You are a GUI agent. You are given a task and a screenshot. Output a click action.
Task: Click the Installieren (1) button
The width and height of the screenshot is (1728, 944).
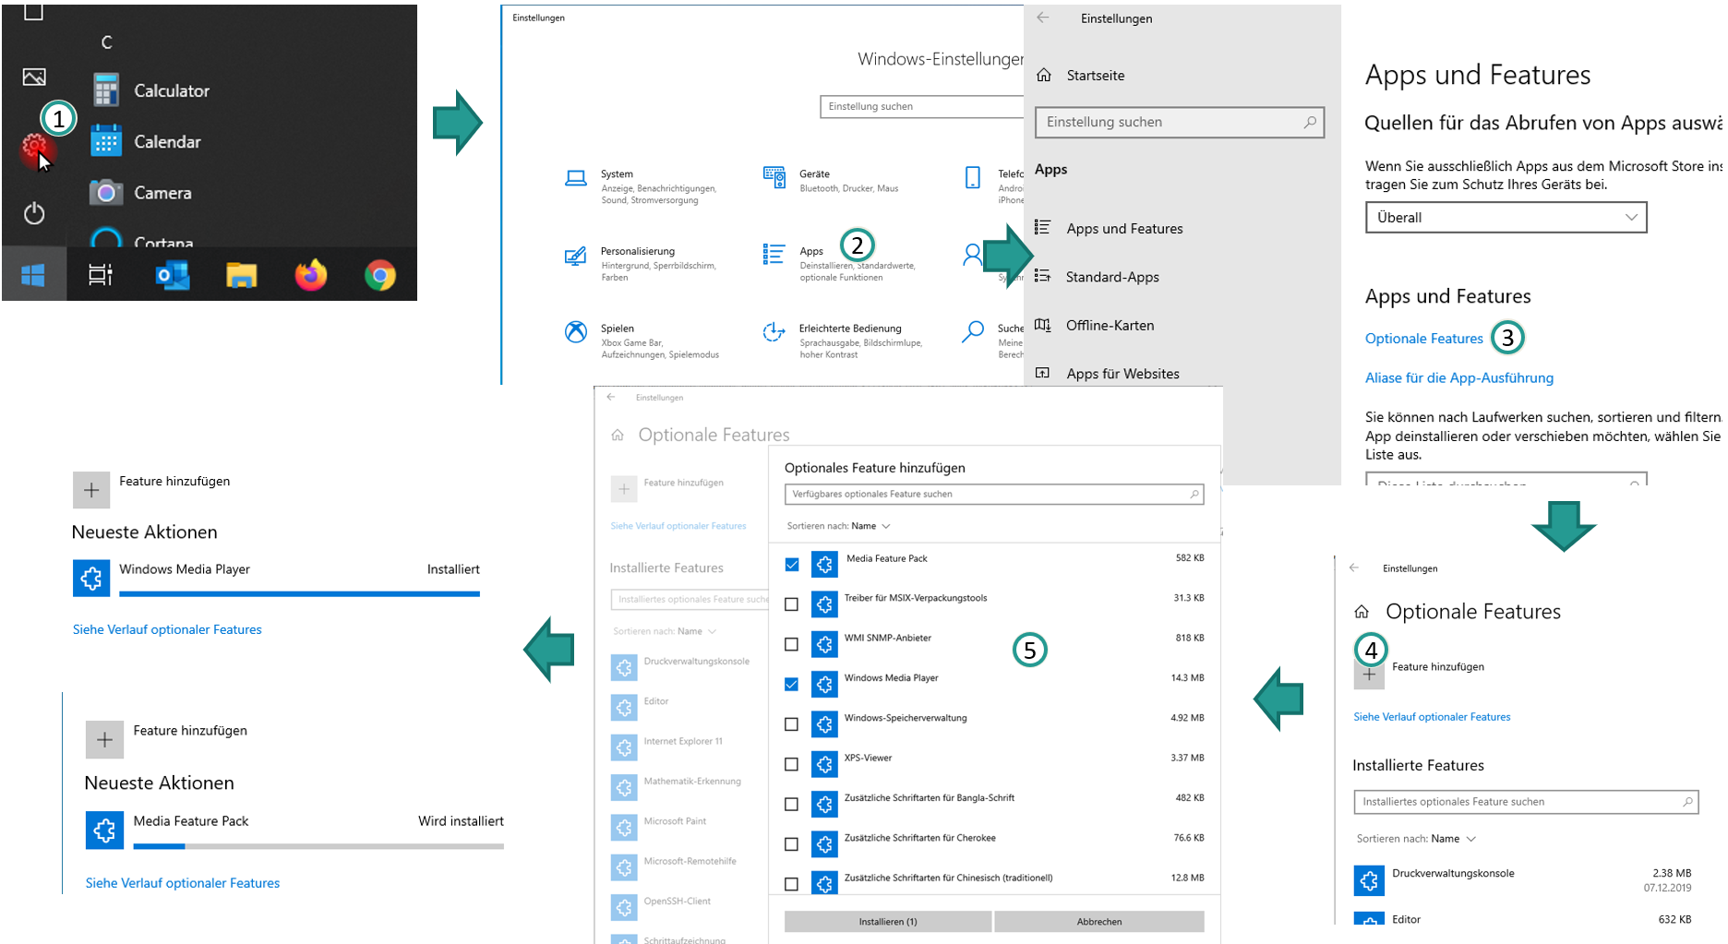(888, 922)
